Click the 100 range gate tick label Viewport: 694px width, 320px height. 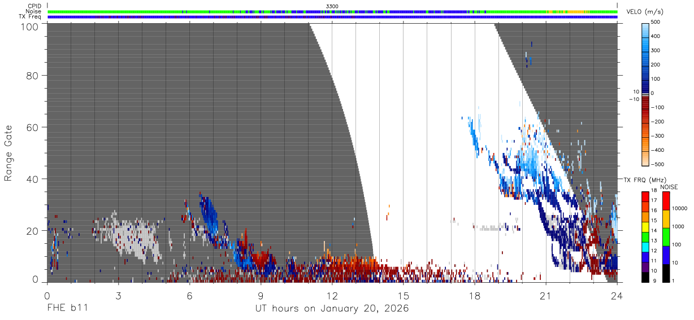click(x=29, y=26)
